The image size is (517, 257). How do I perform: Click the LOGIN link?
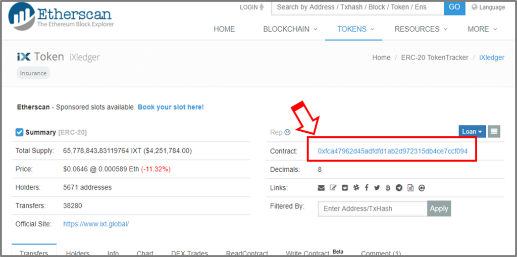click(248, 7)
